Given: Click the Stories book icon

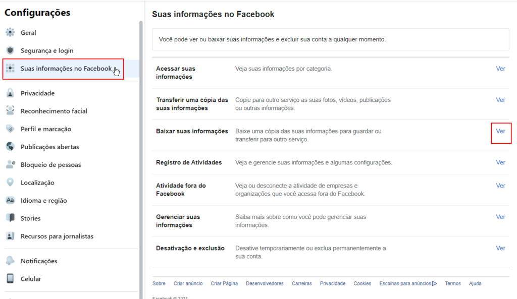Looking at the screenshot, I should tap(10, 218).
